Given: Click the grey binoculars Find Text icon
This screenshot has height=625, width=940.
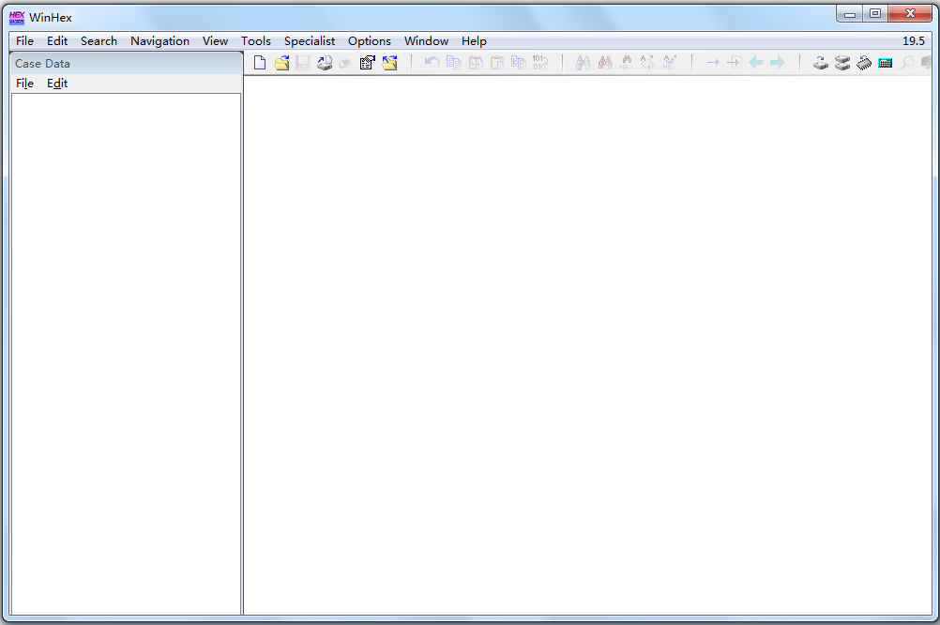Looking at the screenshot, I should pyautogui.click(x=584, y=62).
